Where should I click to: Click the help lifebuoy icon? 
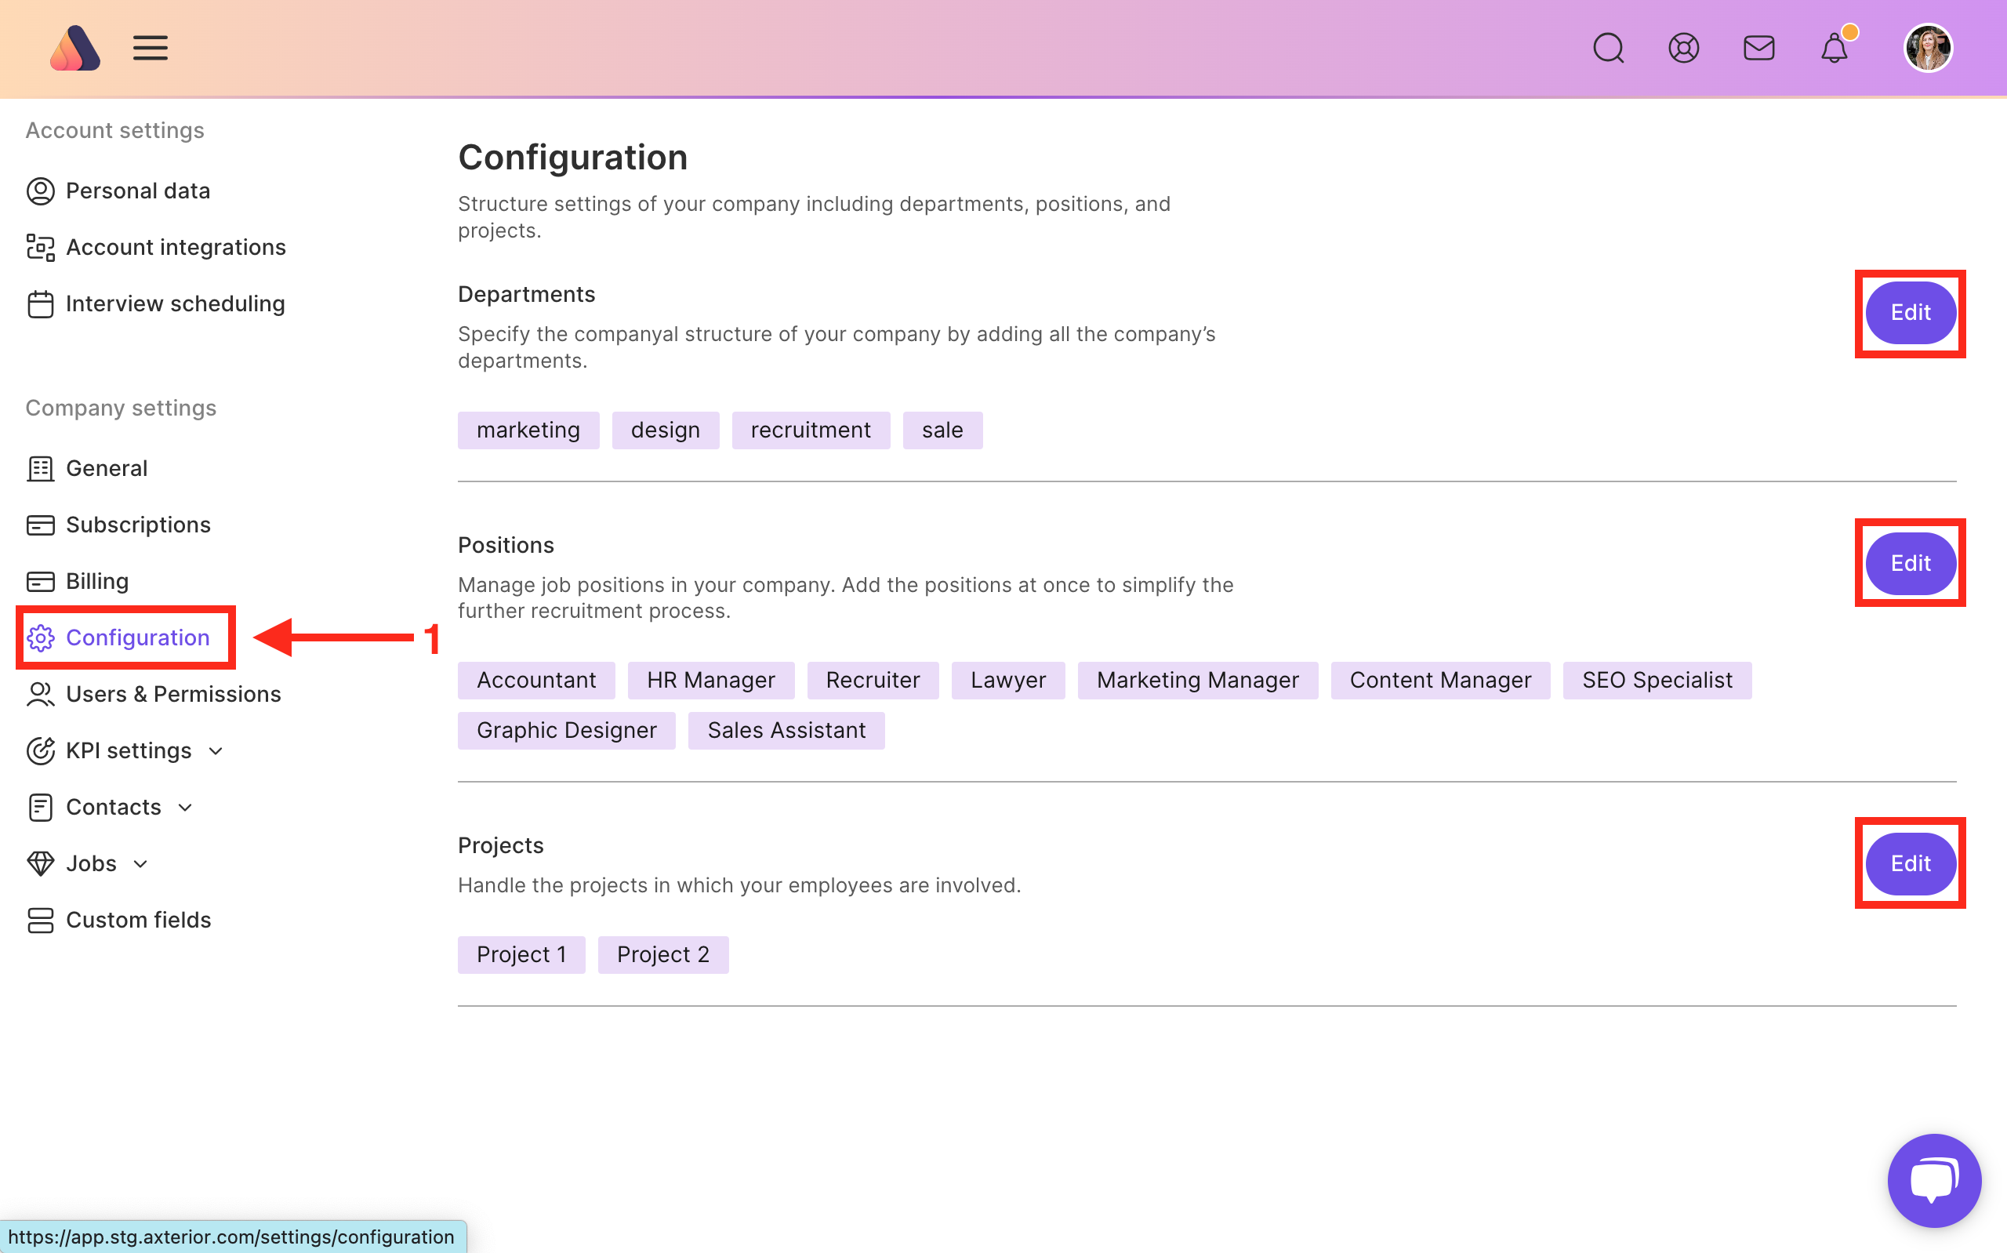[x=1684, y=48]
